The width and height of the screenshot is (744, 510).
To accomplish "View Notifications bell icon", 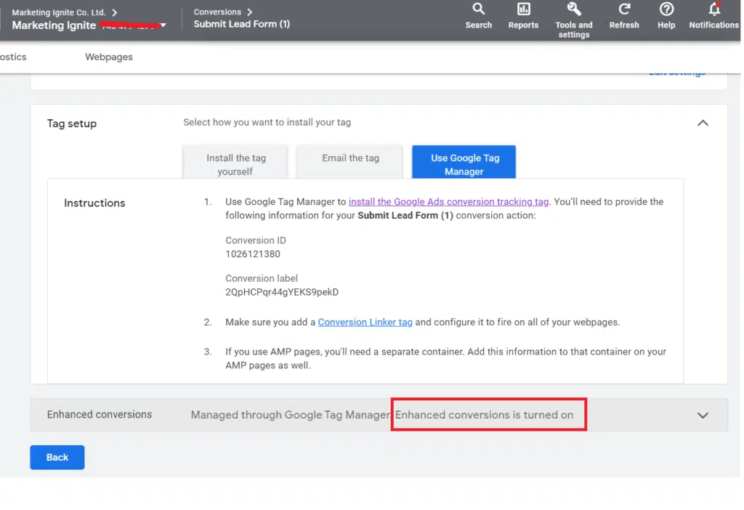I will tap(713, 10).
